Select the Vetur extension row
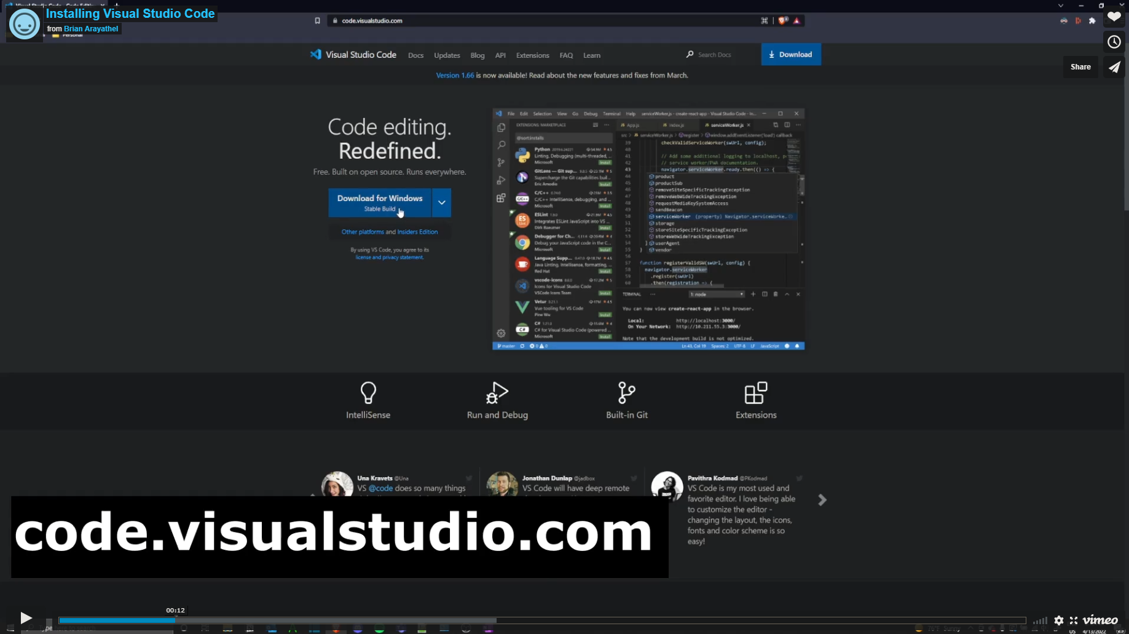Image resolution: width=1129 pixels, height=634 pixels. click(564, 308)
